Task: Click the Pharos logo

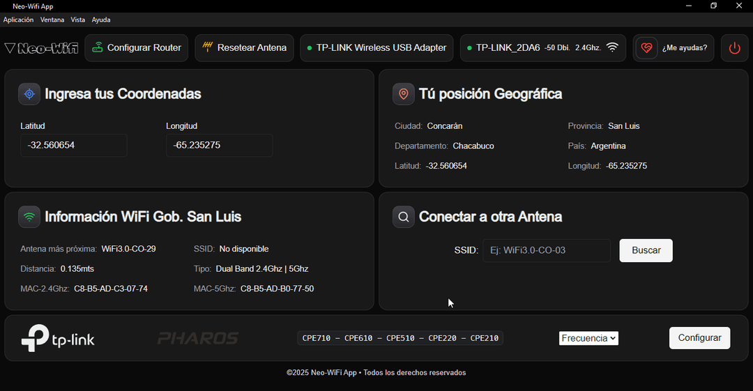Action: point(198,338)
